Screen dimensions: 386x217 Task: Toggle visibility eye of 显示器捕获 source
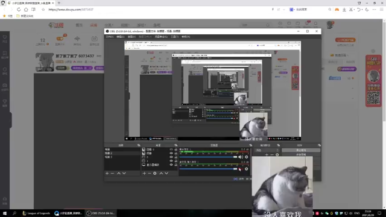point(171,165)
